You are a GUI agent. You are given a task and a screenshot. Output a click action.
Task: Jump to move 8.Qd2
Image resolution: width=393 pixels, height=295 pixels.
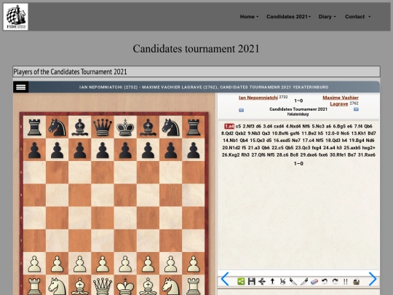(227, 133)
